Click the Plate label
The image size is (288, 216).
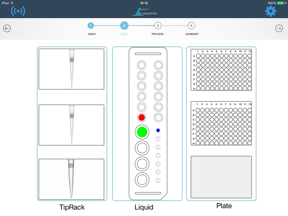click(x=224, y=206)
